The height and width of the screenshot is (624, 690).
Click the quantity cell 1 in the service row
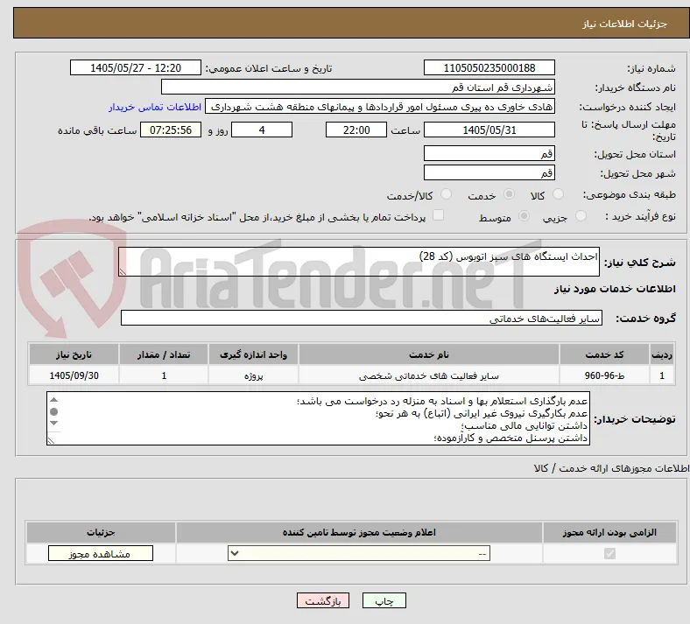[x=164, y=375]
